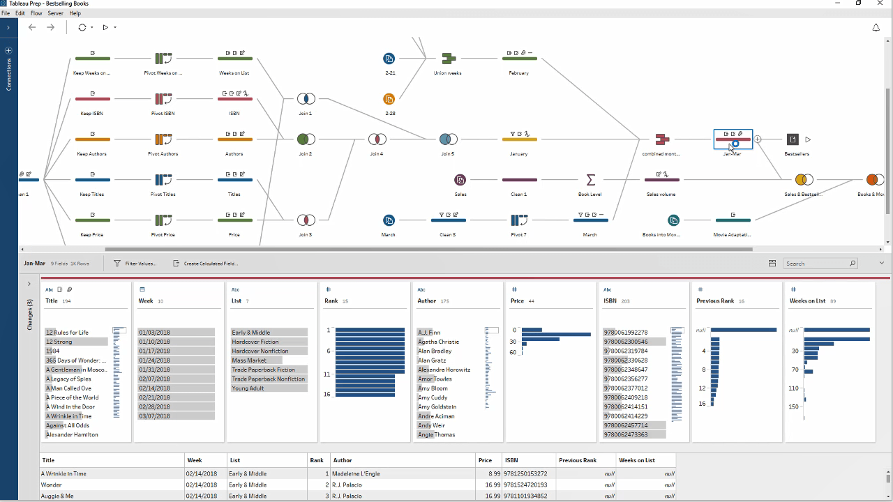Select the March input step
The width and height of the screenshot is (893, 502).
[x=389, y=220]
